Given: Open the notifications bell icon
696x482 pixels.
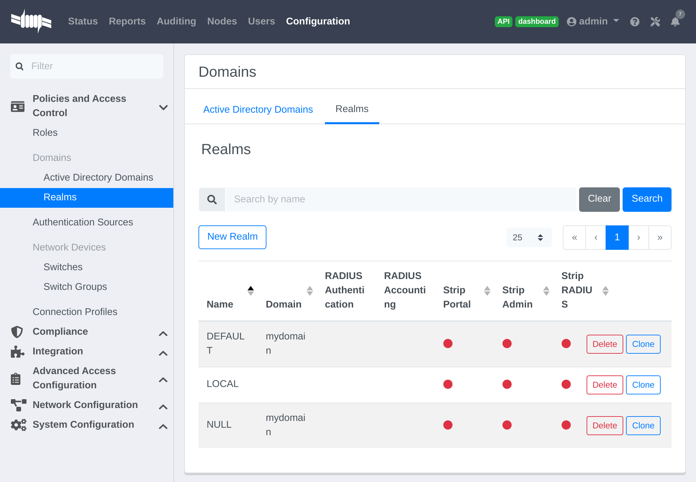Looking at the screenshot, I should [675, 22].
